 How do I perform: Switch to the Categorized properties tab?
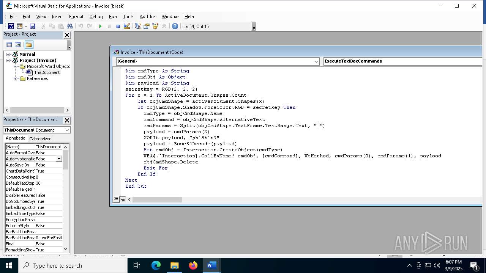click(40, 139)
